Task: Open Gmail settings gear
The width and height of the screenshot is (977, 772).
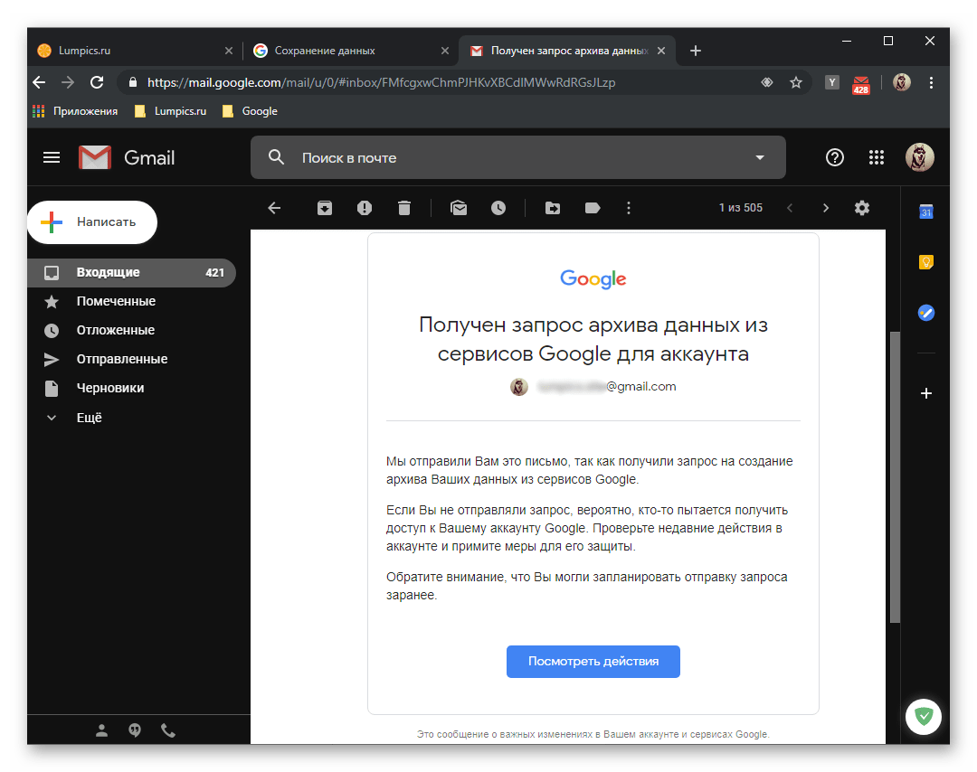Action: click(x=862, y=208)
